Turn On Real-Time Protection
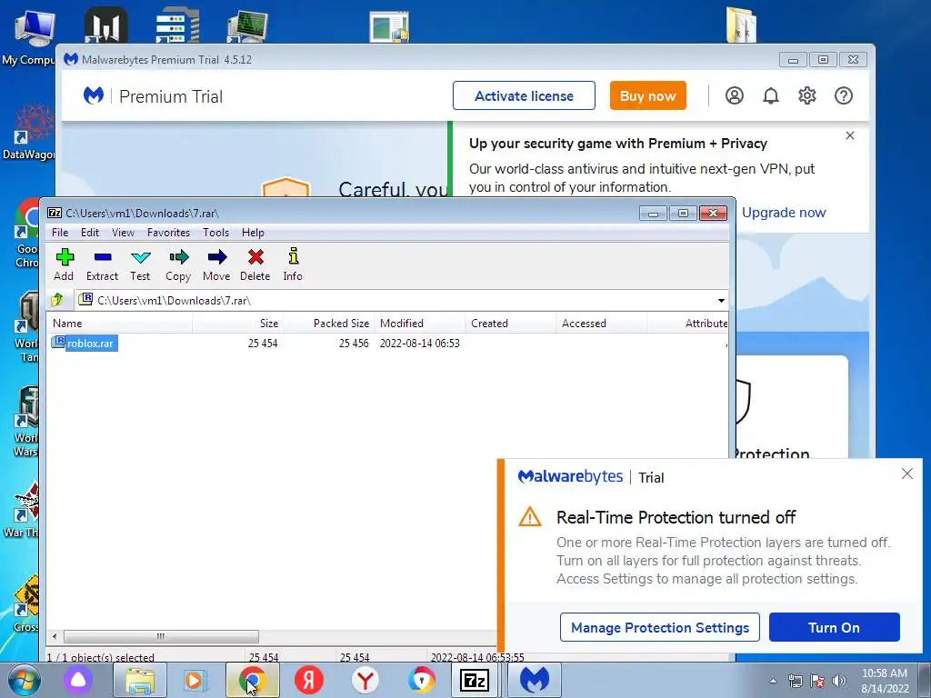The image size is (931, 698). coord(835,627)
